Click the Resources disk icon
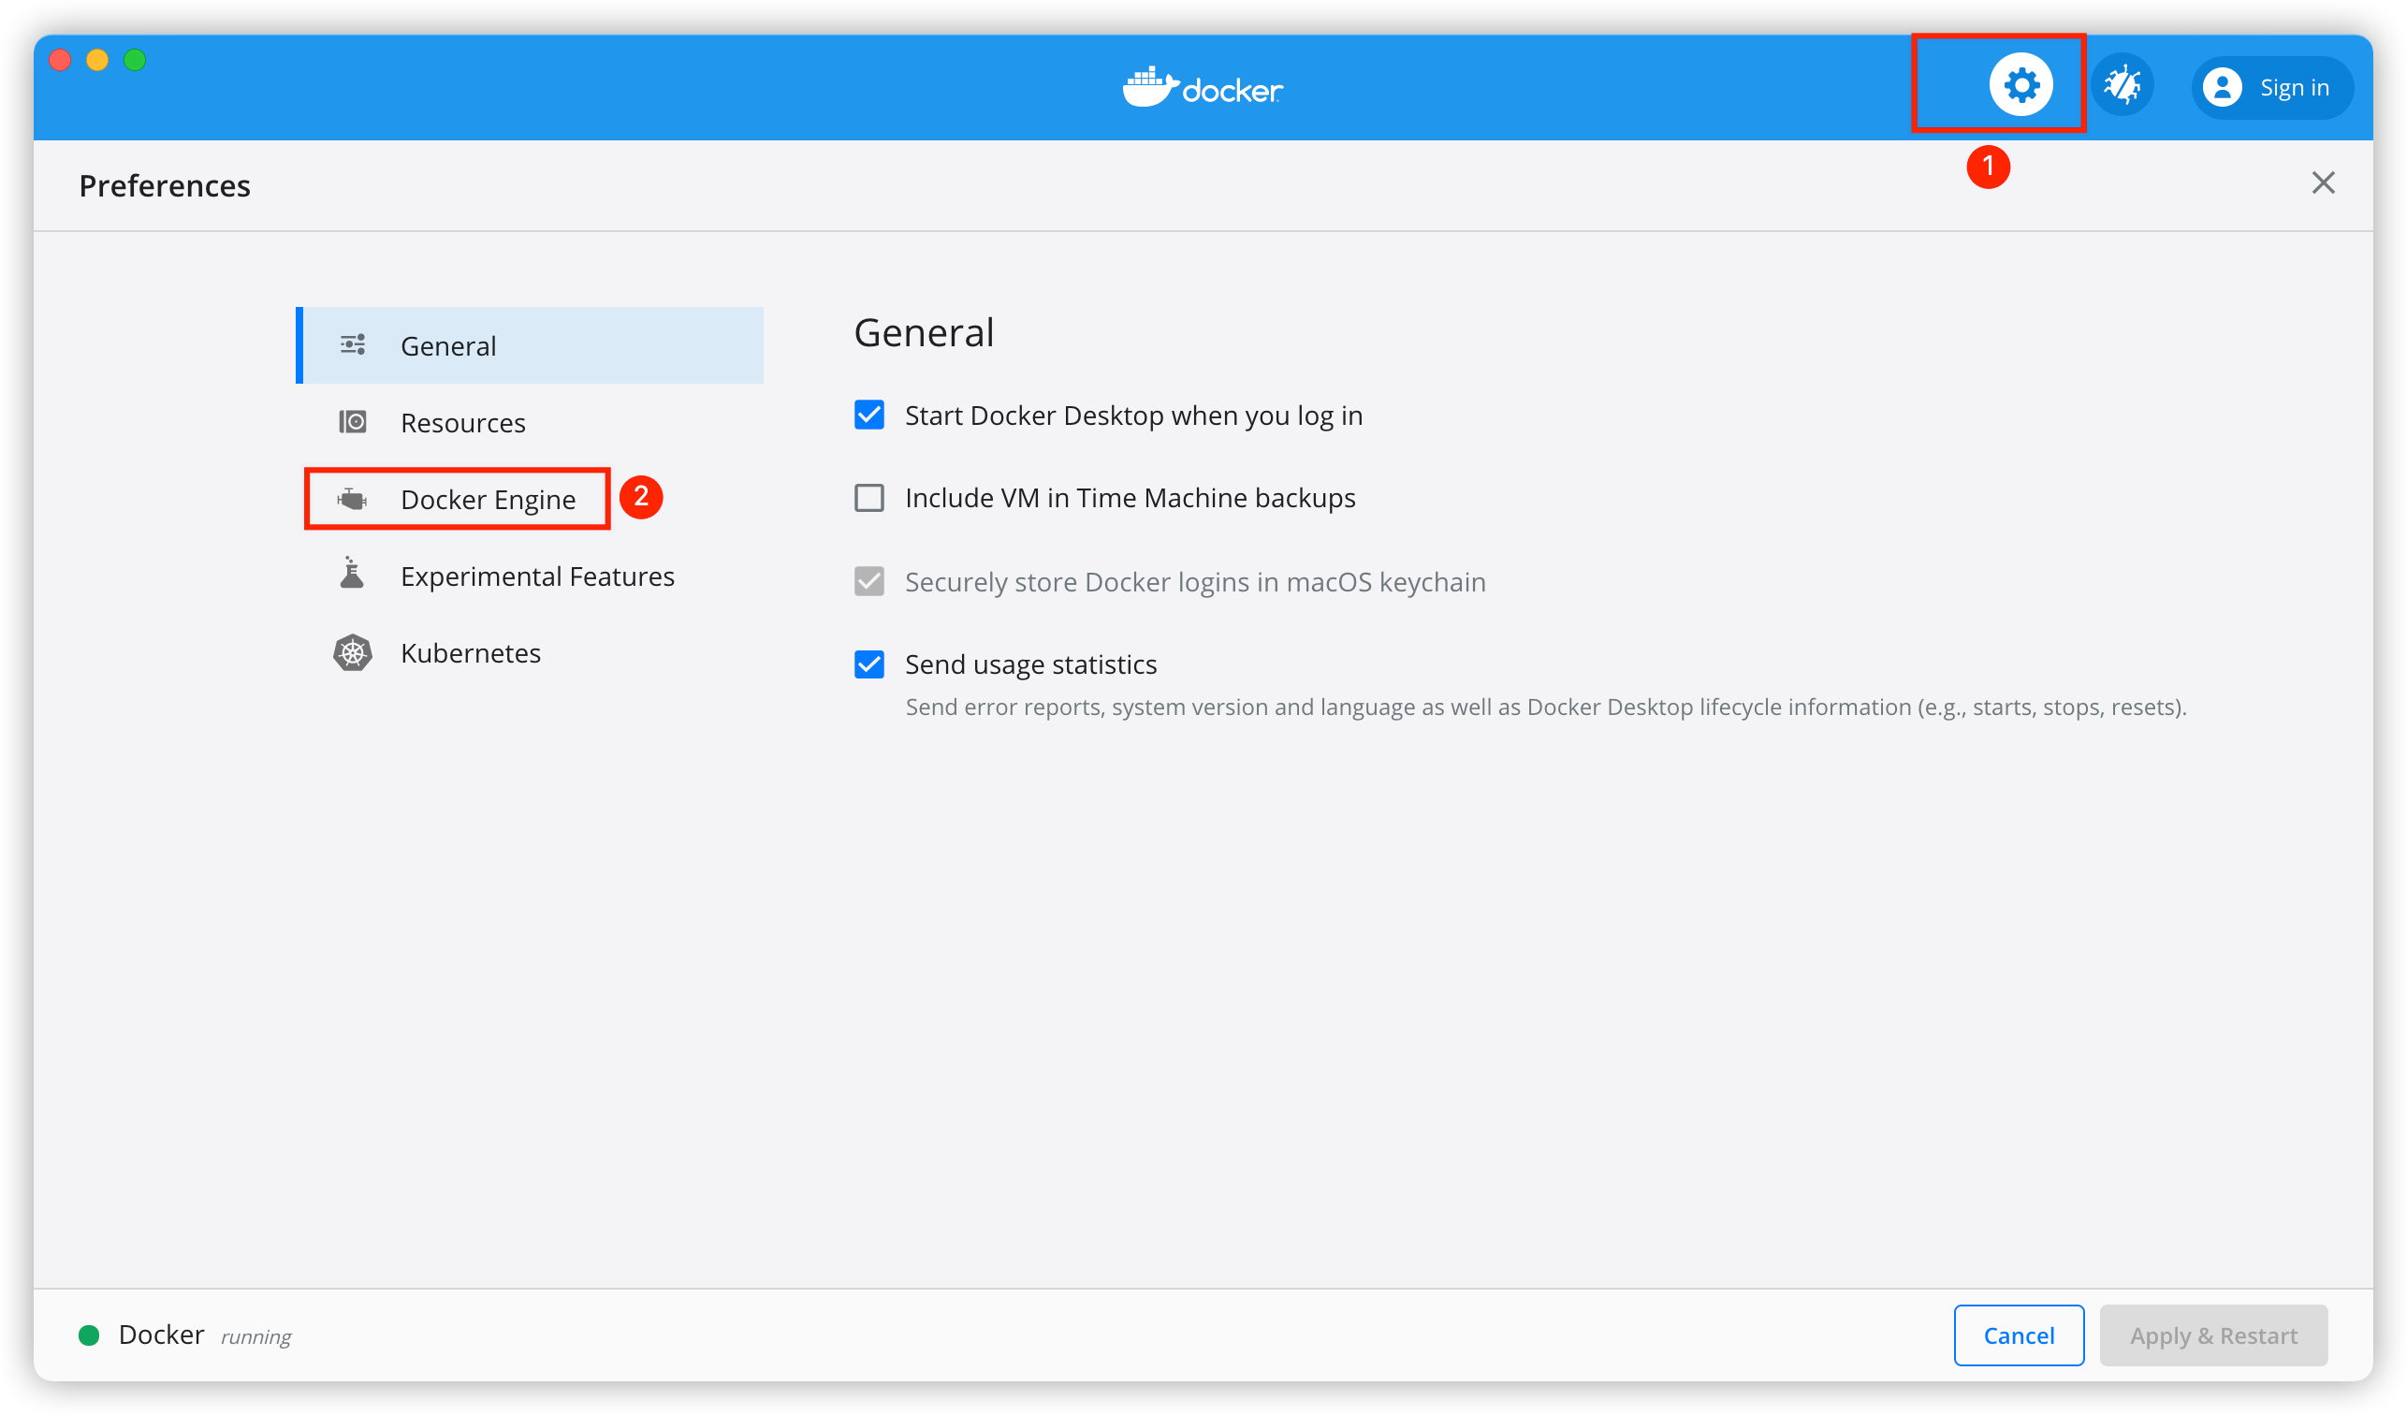 (x=353, y=421)
